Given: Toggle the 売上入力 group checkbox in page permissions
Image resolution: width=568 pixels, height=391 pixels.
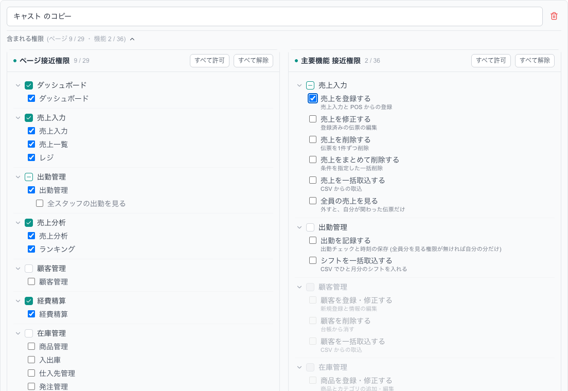Looking at the screenshot, I should (x=29, y=118).
